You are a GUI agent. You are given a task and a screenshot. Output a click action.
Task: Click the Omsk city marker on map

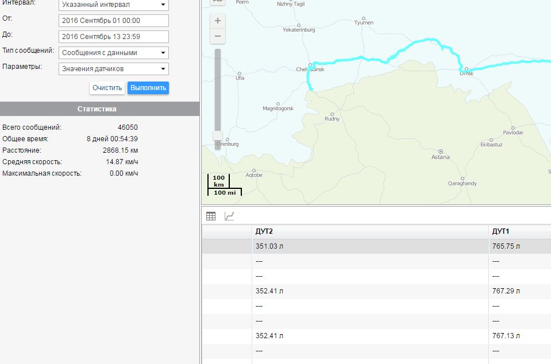(466, 68)
